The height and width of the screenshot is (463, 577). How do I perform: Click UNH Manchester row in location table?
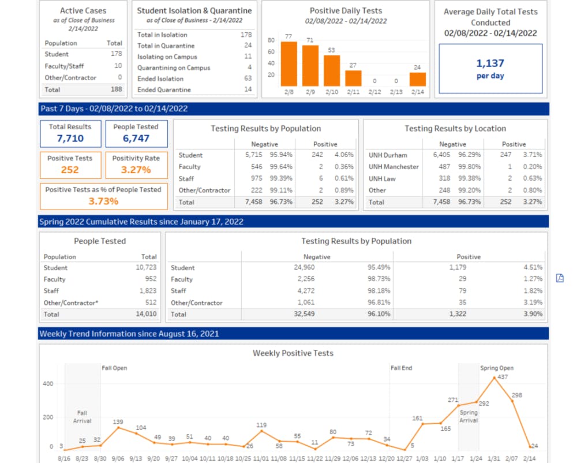[x=455, y=167]
